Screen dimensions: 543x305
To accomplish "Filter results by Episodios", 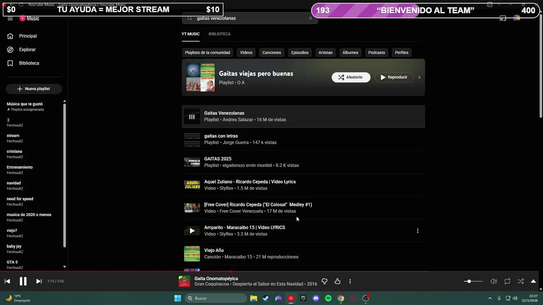I will 299,53.
